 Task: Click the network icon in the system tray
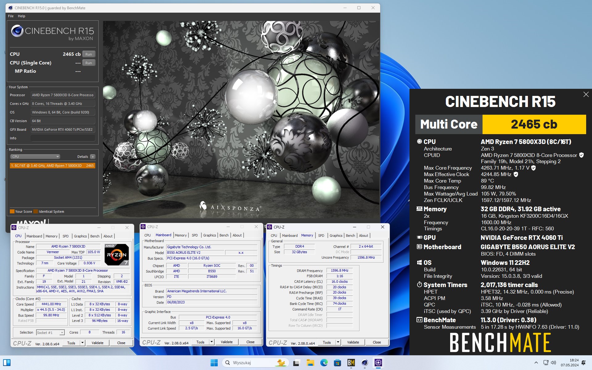[x=546, y=363]
